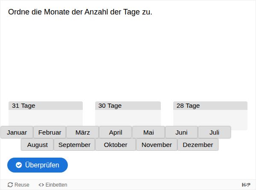Select the Juni month tile
This screenshot has height=190, width=256.
tap(181, 132)
